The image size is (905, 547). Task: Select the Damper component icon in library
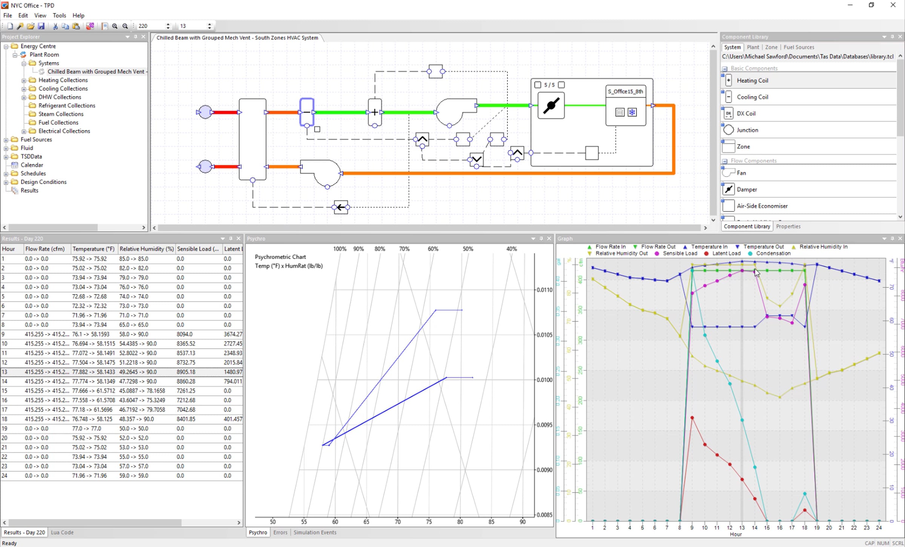(x=729, y=189)
